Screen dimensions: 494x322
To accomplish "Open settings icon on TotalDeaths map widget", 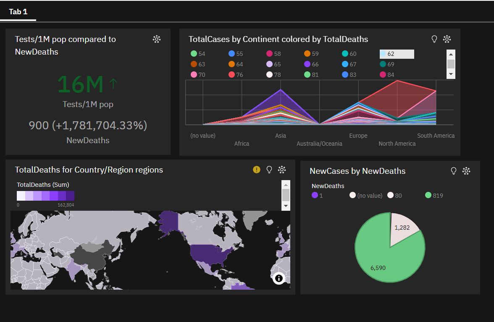I will [282, 170].
